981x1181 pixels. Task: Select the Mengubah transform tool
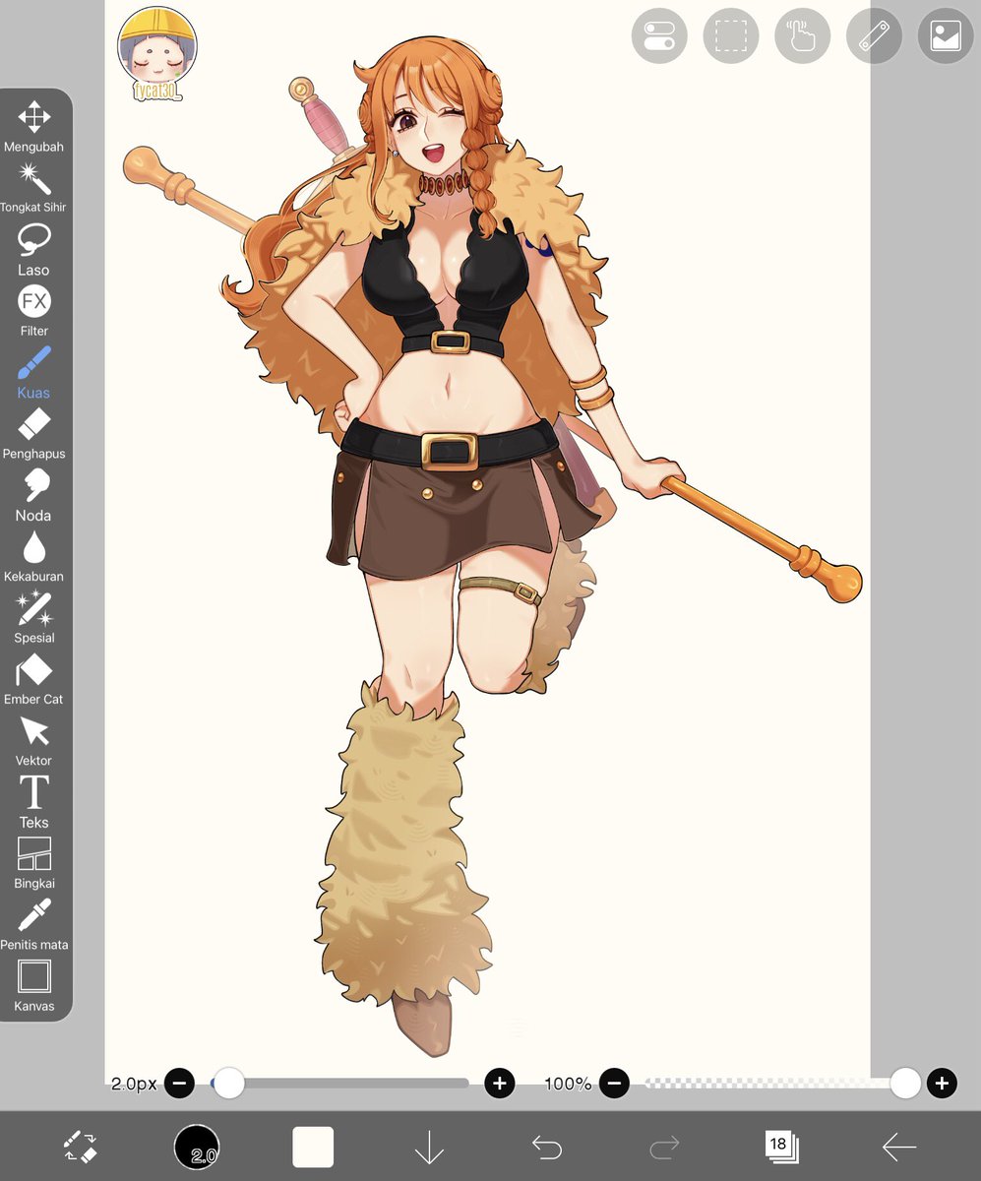33,127
